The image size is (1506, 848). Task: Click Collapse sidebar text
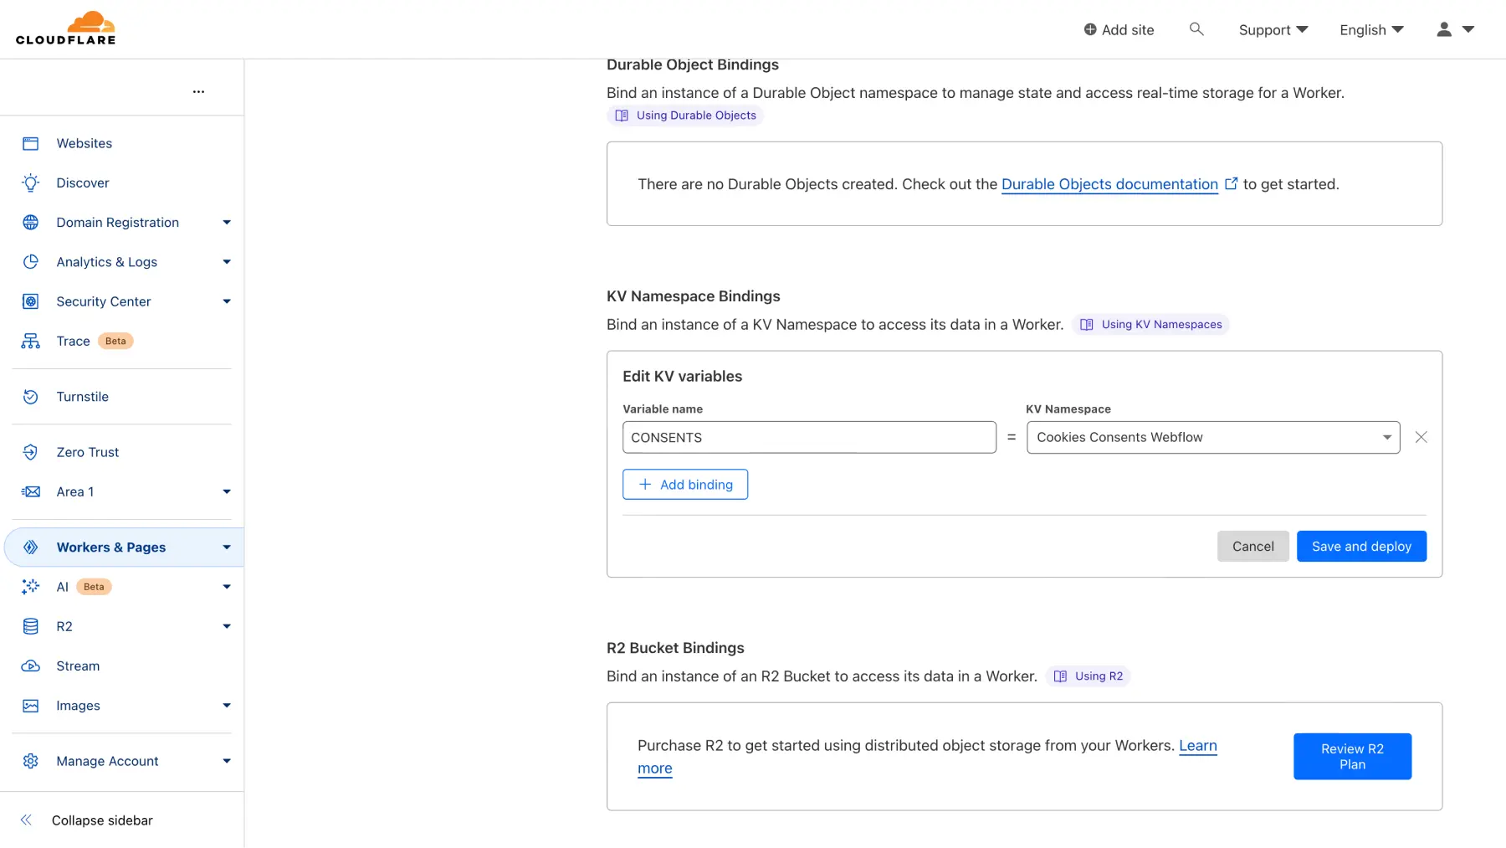[102, 820]
